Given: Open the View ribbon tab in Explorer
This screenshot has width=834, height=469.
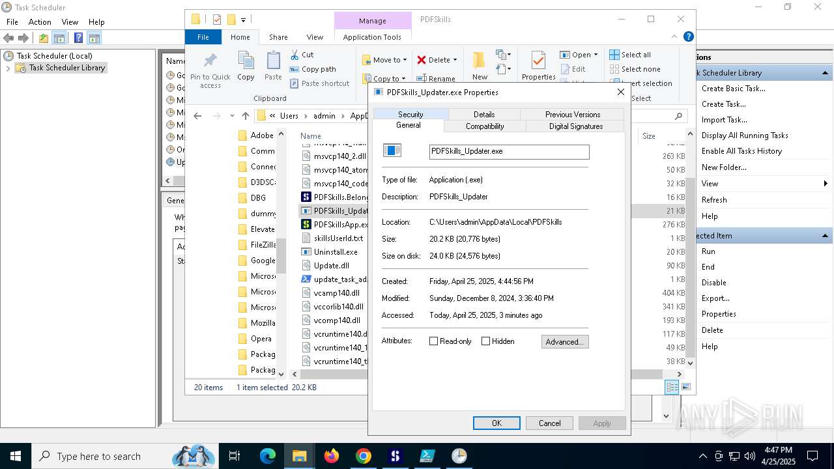Looking at the screenshot, I should [315, 37].
